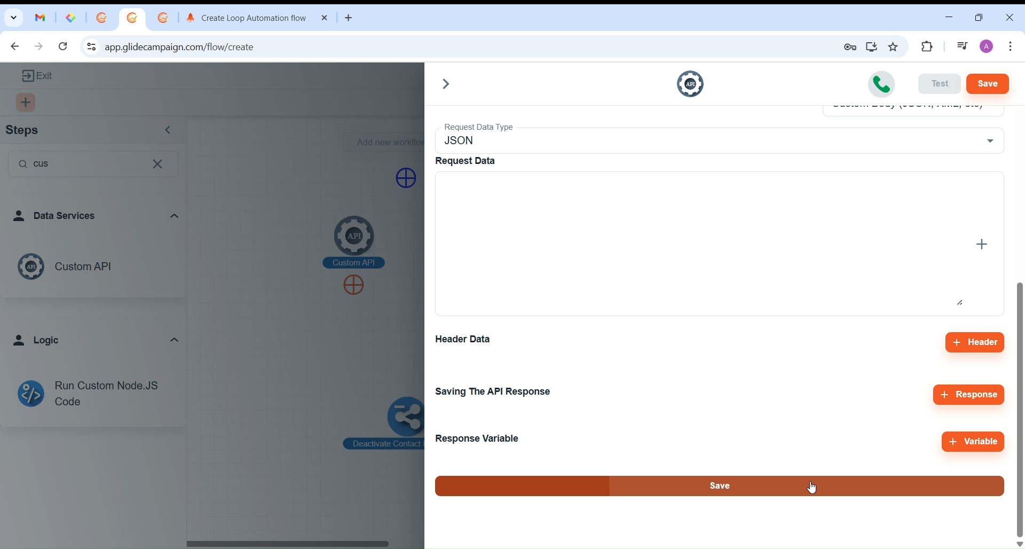Add a new step with the orange plus icon
The width and height of the screenshot is (1025, 549).
[26, 103]
